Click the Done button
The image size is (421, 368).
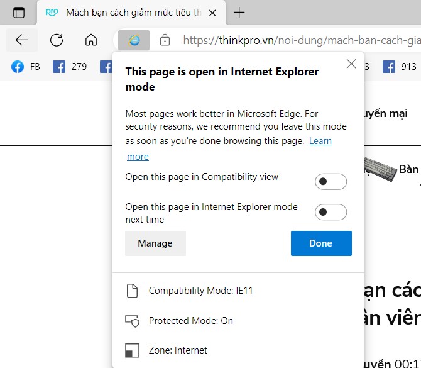321,243
